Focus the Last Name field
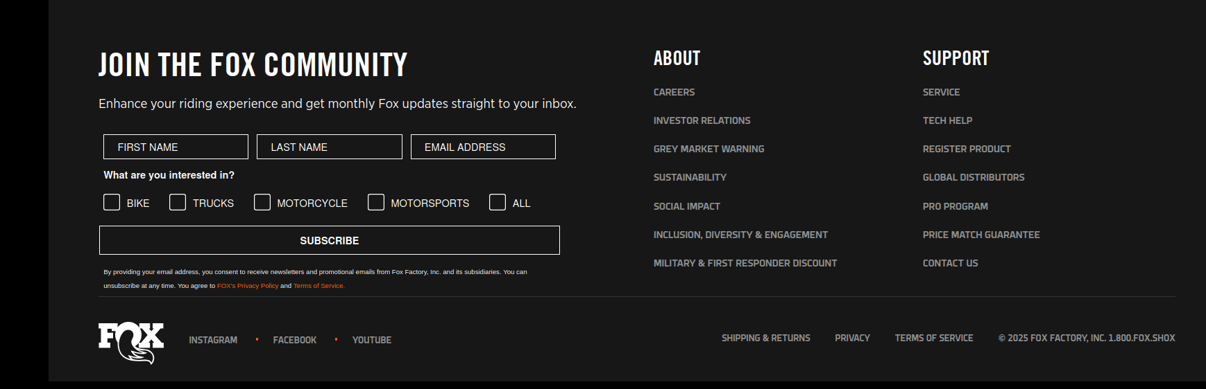 pyautogui.click(x=329, y=147)
